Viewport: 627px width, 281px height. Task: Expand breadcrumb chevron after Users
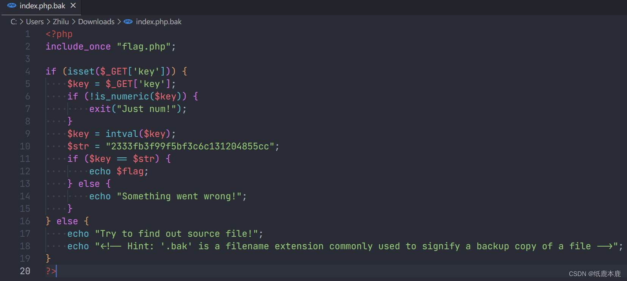tap(48, 22)
